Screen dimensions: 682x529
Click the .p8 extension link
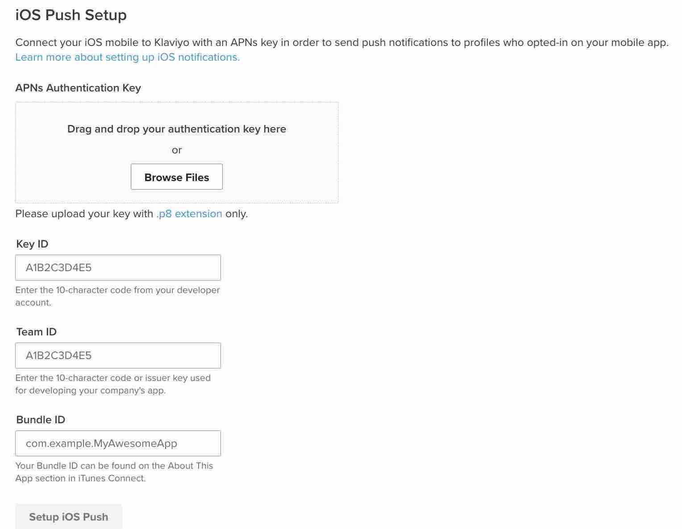pyautogui.click(x=189, y=214)
